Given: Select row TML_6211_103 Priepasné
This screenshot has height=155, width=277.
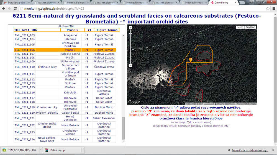Looking at the screenshot, I should click(x=65, y=35).
